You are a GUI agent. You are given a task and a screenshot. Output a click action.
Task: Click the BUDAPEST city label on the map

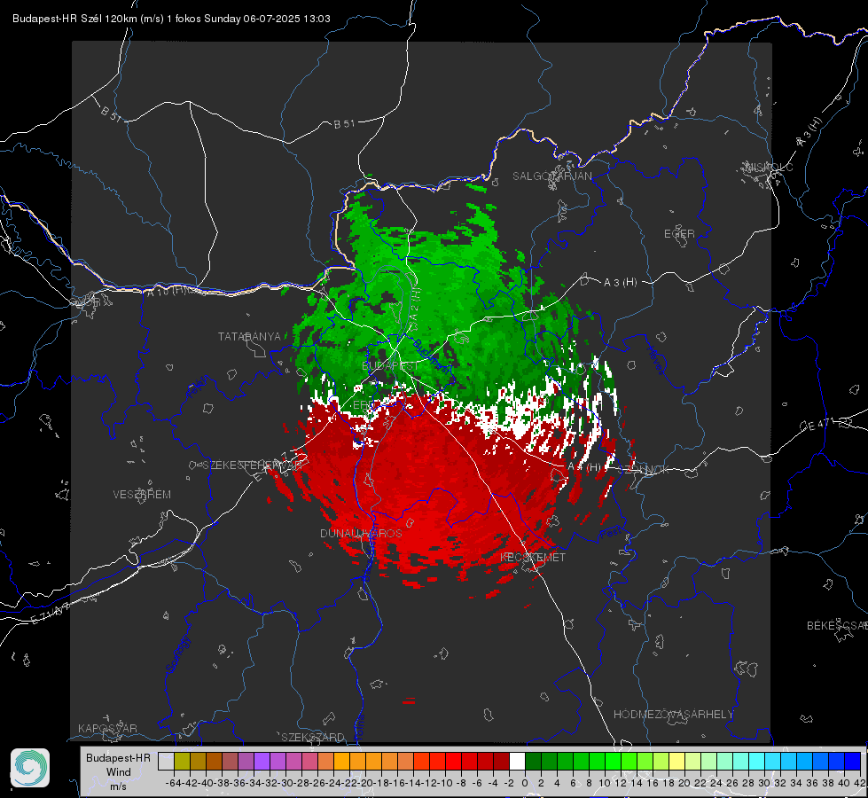(390, 366)
